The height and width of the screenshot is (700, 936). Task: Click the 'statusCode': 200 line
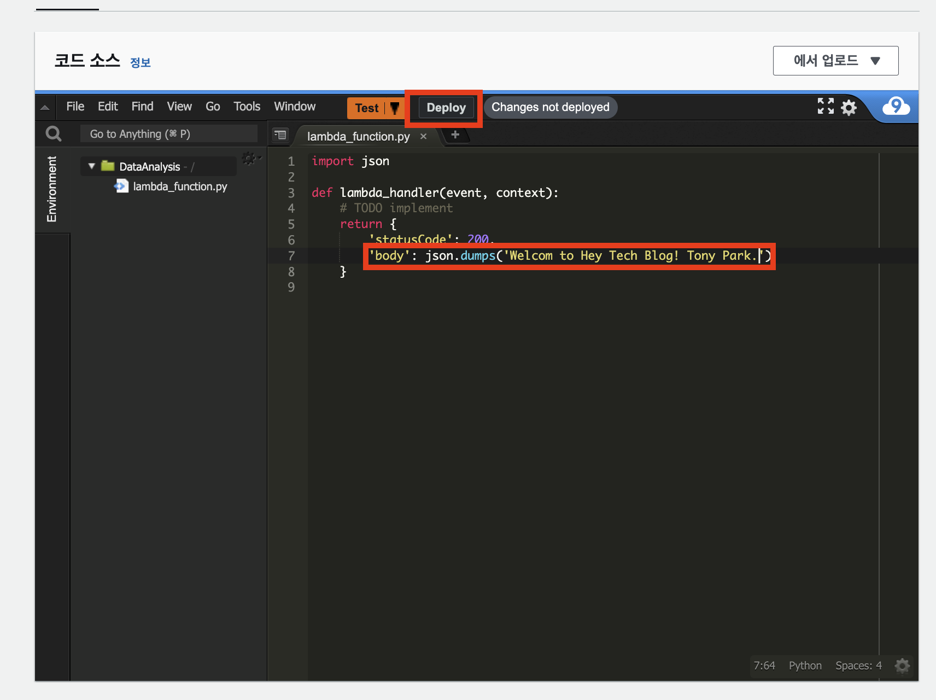pyautogui.click(x=431, y=240)
